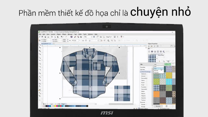The image size is (208, 117).
Task: Click the Undo arrow in the toolbar
Action: coord(62,37)
